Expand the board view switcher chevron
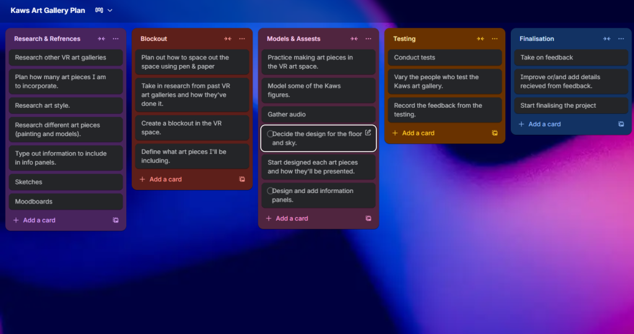The width and height of the screenshot is (634, 334). [110, 11]
